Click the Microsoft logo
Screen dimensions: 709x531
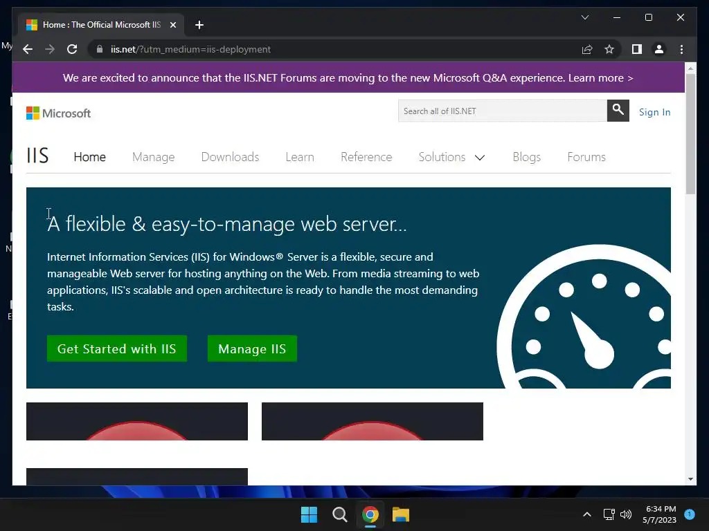[x=58, y=113]
